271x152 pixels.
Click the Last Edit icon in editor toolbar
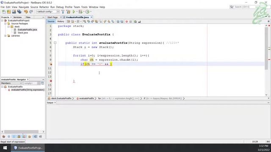(x=69, y=22)
